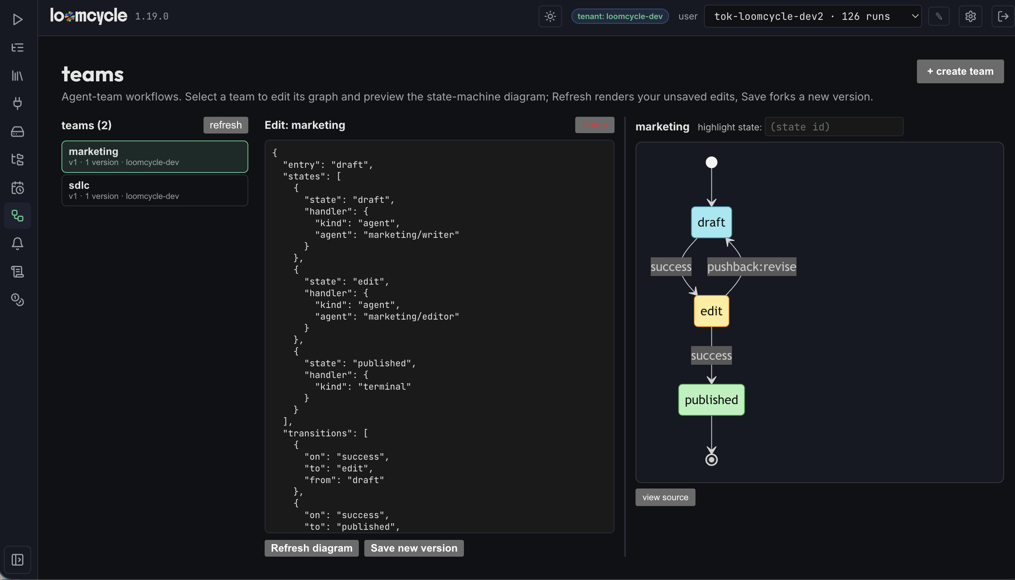Open the plug connectors icon in sidebar

[18, 103]
